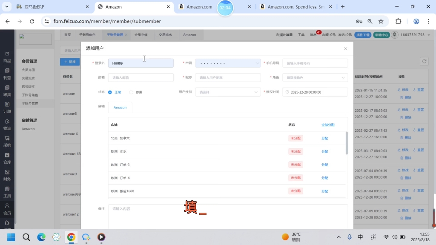Viewport: 436px width, 245px height.
Task: Open 仓库 in the left sidebar
Action: (7, 159)
